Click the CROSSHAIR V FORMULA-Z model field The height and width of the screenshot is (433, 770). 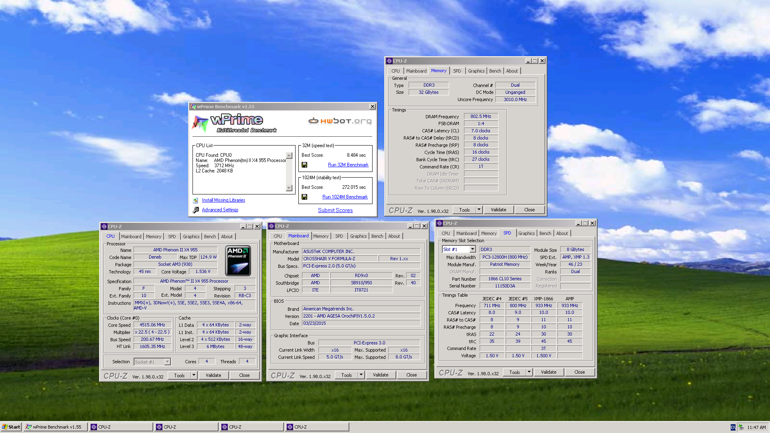339,259
